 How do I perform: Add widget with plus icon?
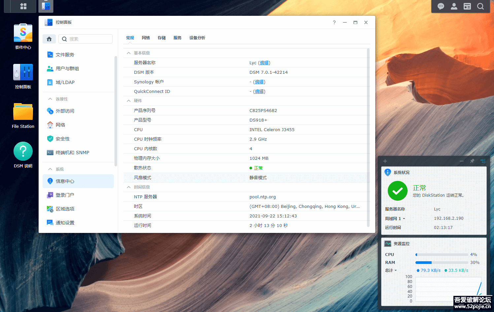pyautogui.click(x=385, y=161)
